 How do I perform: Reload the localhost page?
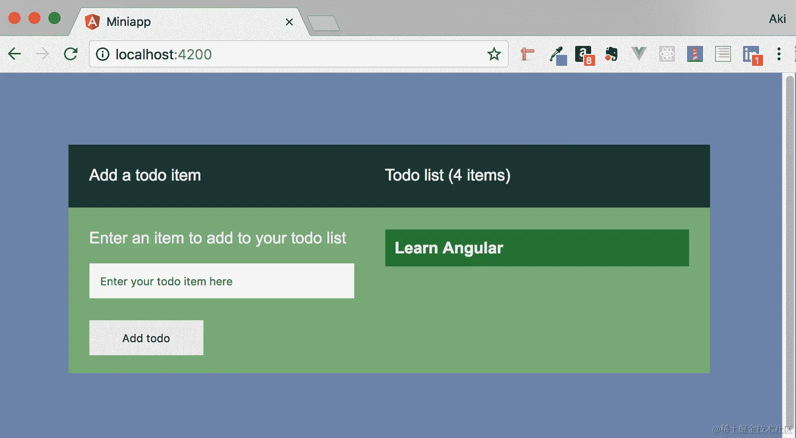pos(70,54)
